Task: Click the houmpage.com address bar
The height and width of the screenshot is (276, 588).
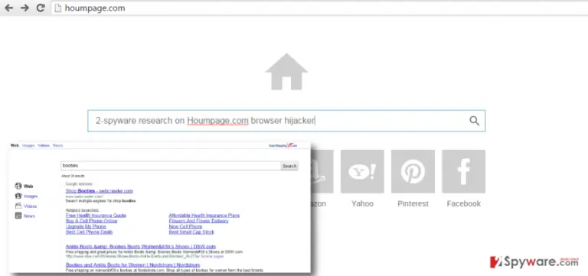Action: tap(318, 8)
